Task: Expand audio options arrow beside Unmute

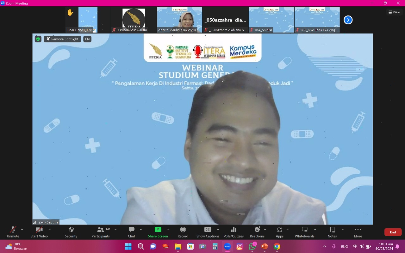Action: pyautogui.click(x=22, y=230)
